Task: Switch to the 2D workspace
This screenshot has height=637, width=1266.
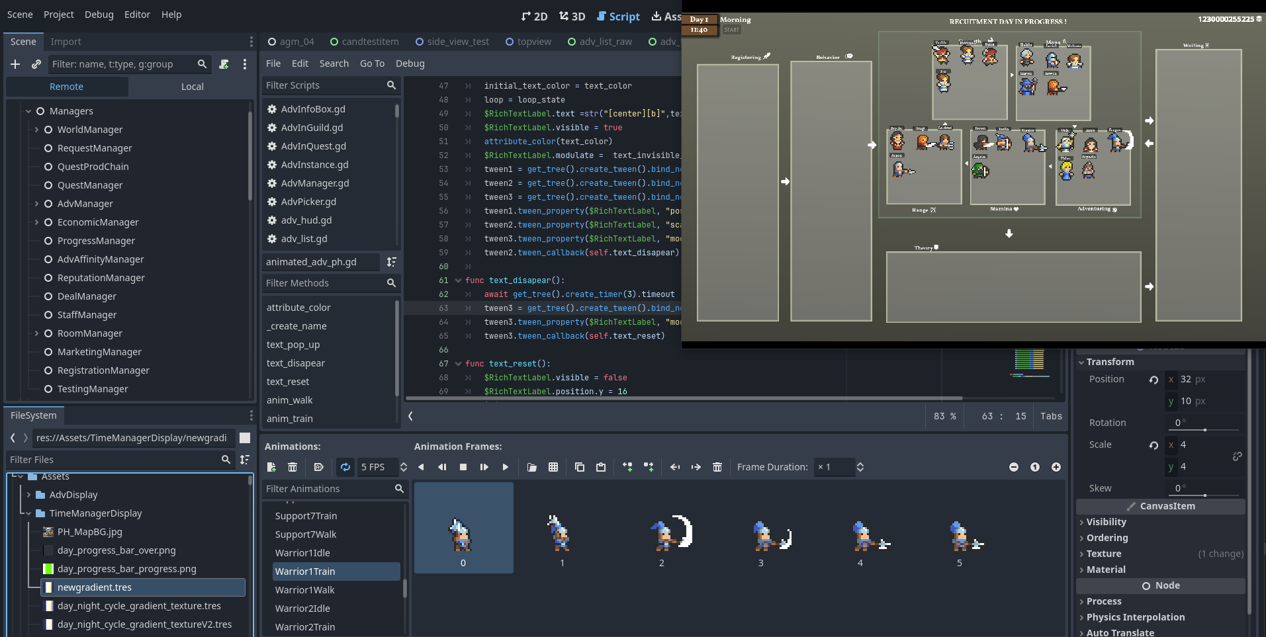Action: point(535,17)
